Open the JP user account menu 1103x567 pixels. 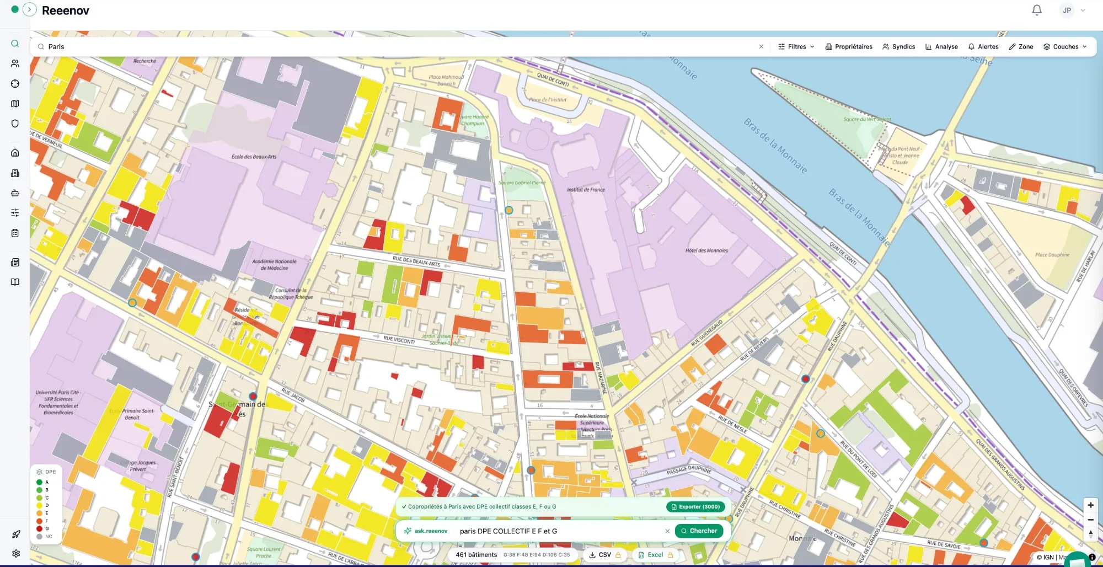tap(1073, 10)
